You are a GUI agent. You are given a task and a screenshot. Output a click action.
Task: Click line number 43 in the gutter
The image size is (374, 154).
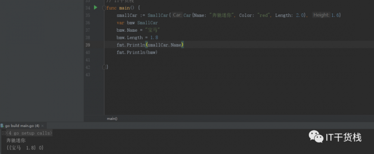pos(88,75)
